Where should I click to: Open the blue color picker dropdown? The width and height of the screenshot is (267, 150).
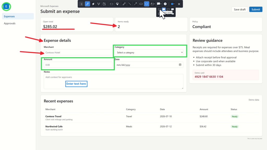tap(173, 4)
